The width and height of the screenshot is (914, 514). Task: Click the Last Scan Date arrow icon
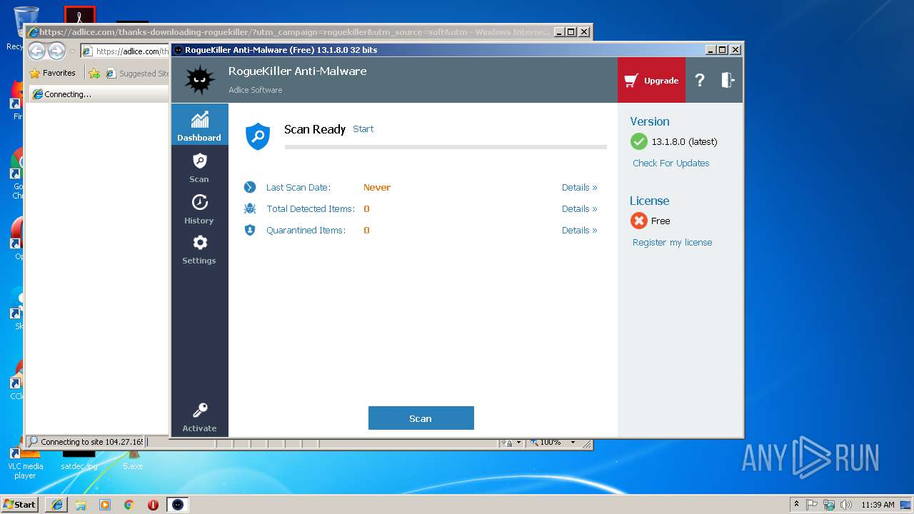[250, 187]
